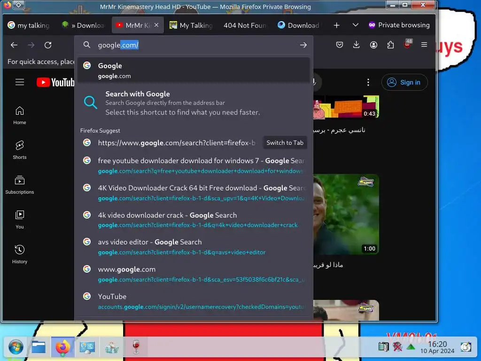This screenshot has width=481, height=361.
Task: Open the basket taskbar icon
Action: (112, 347)
